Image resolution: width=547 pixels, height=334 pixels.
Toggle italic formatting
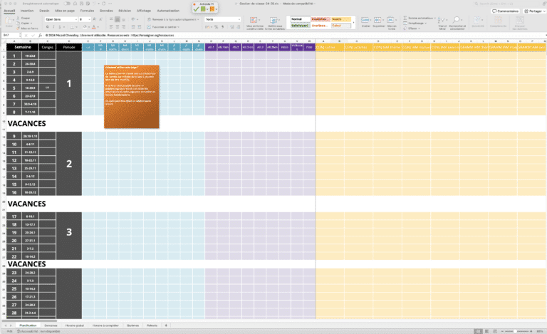pos(53,27)
